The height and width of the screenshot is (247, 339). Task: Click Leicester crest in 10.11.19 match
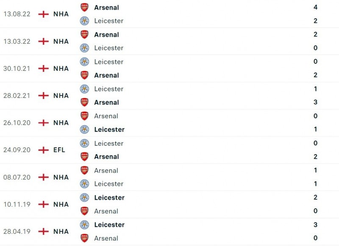(85, 198)
